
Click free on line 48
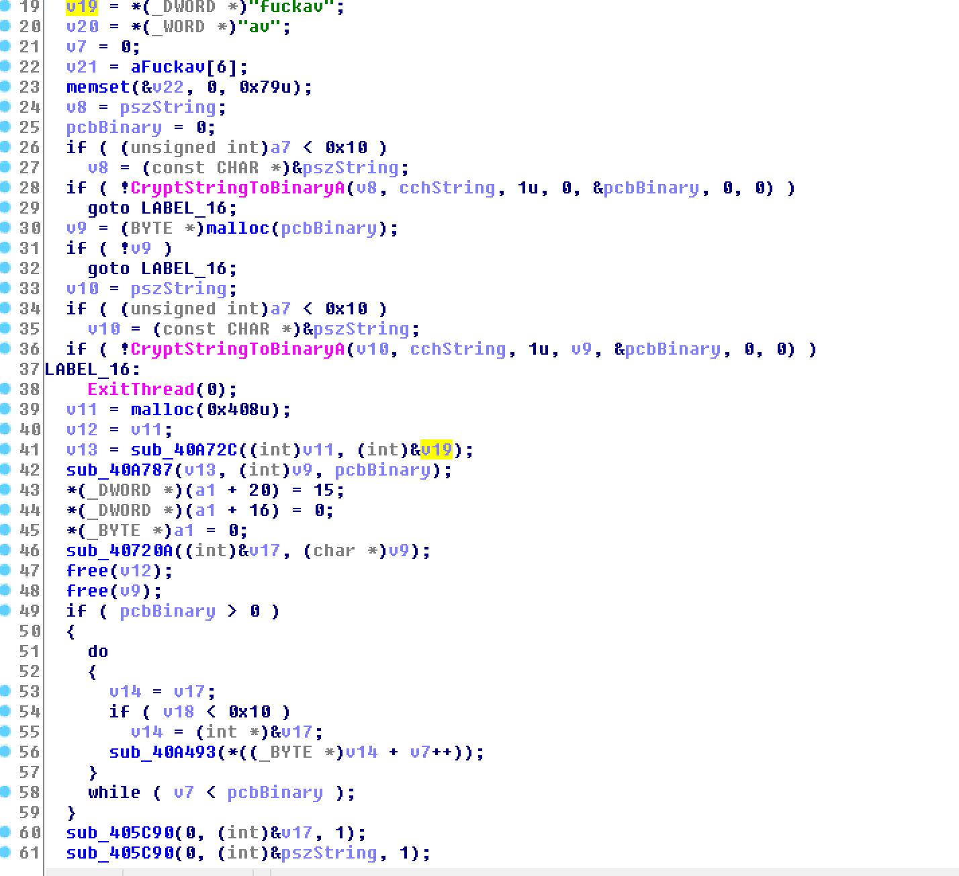pyautogui.click(x=87, y=591)
